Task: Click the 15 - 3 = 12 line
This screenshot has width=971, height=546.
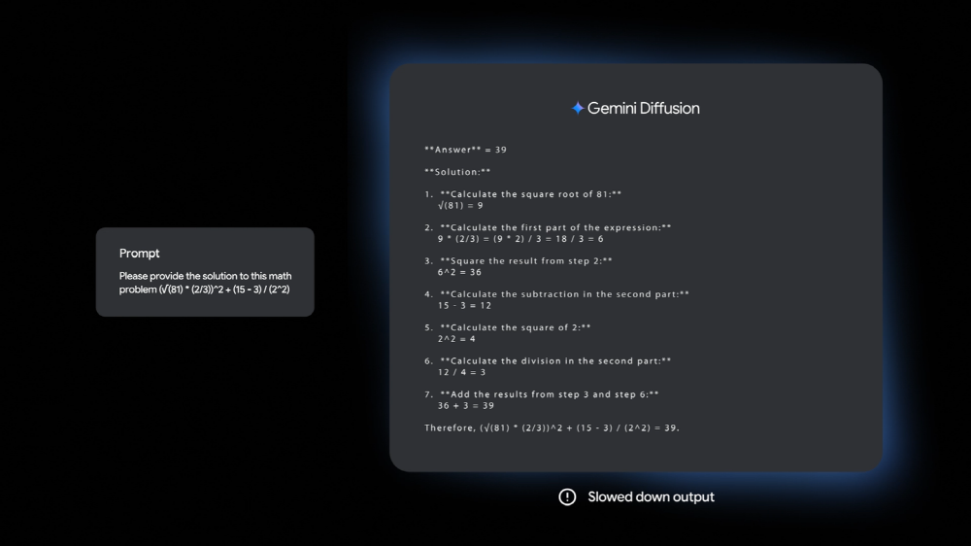Action: 464,306
